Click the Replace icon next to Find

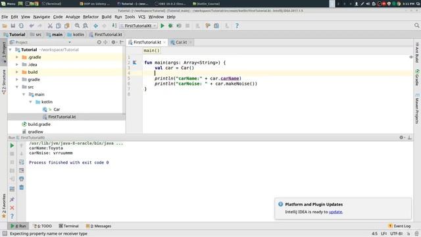[86, 26]
